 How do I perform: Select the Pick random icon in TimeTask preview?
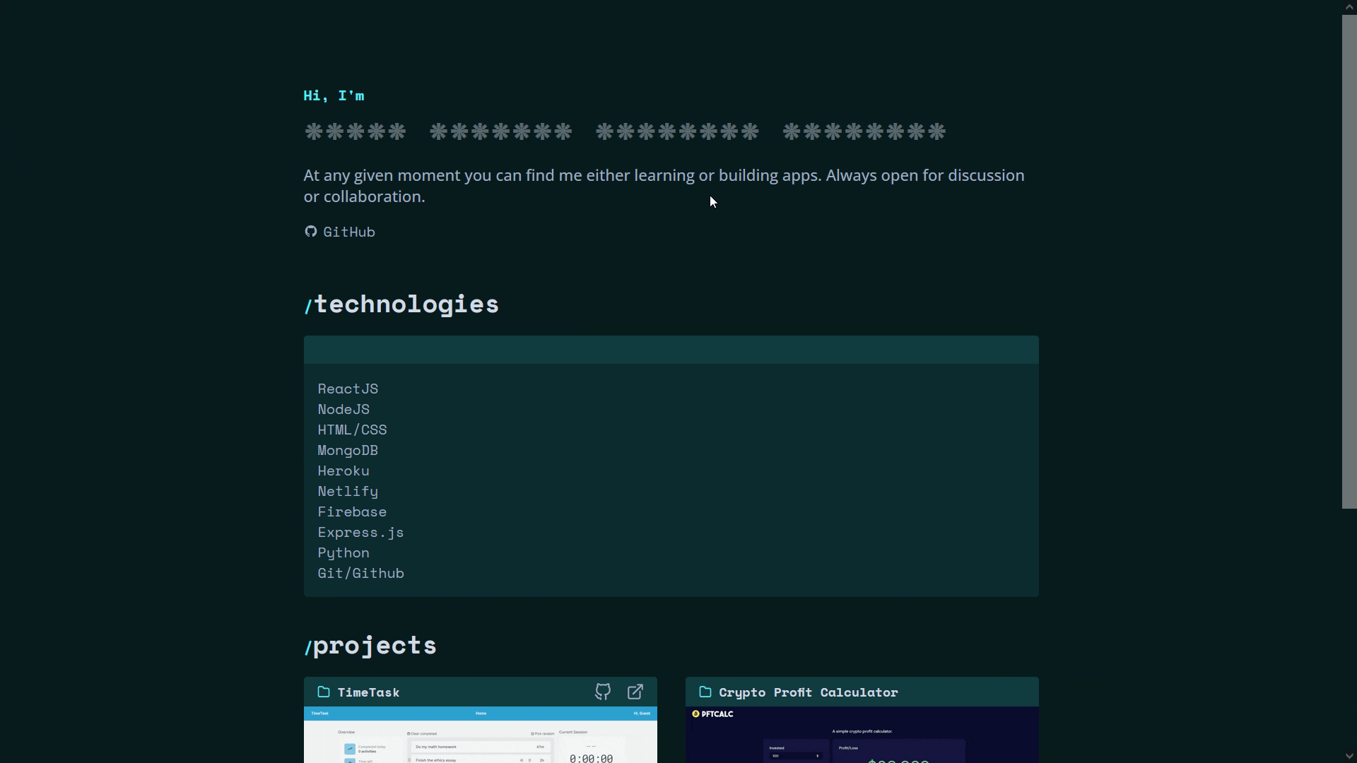(533, 733)
